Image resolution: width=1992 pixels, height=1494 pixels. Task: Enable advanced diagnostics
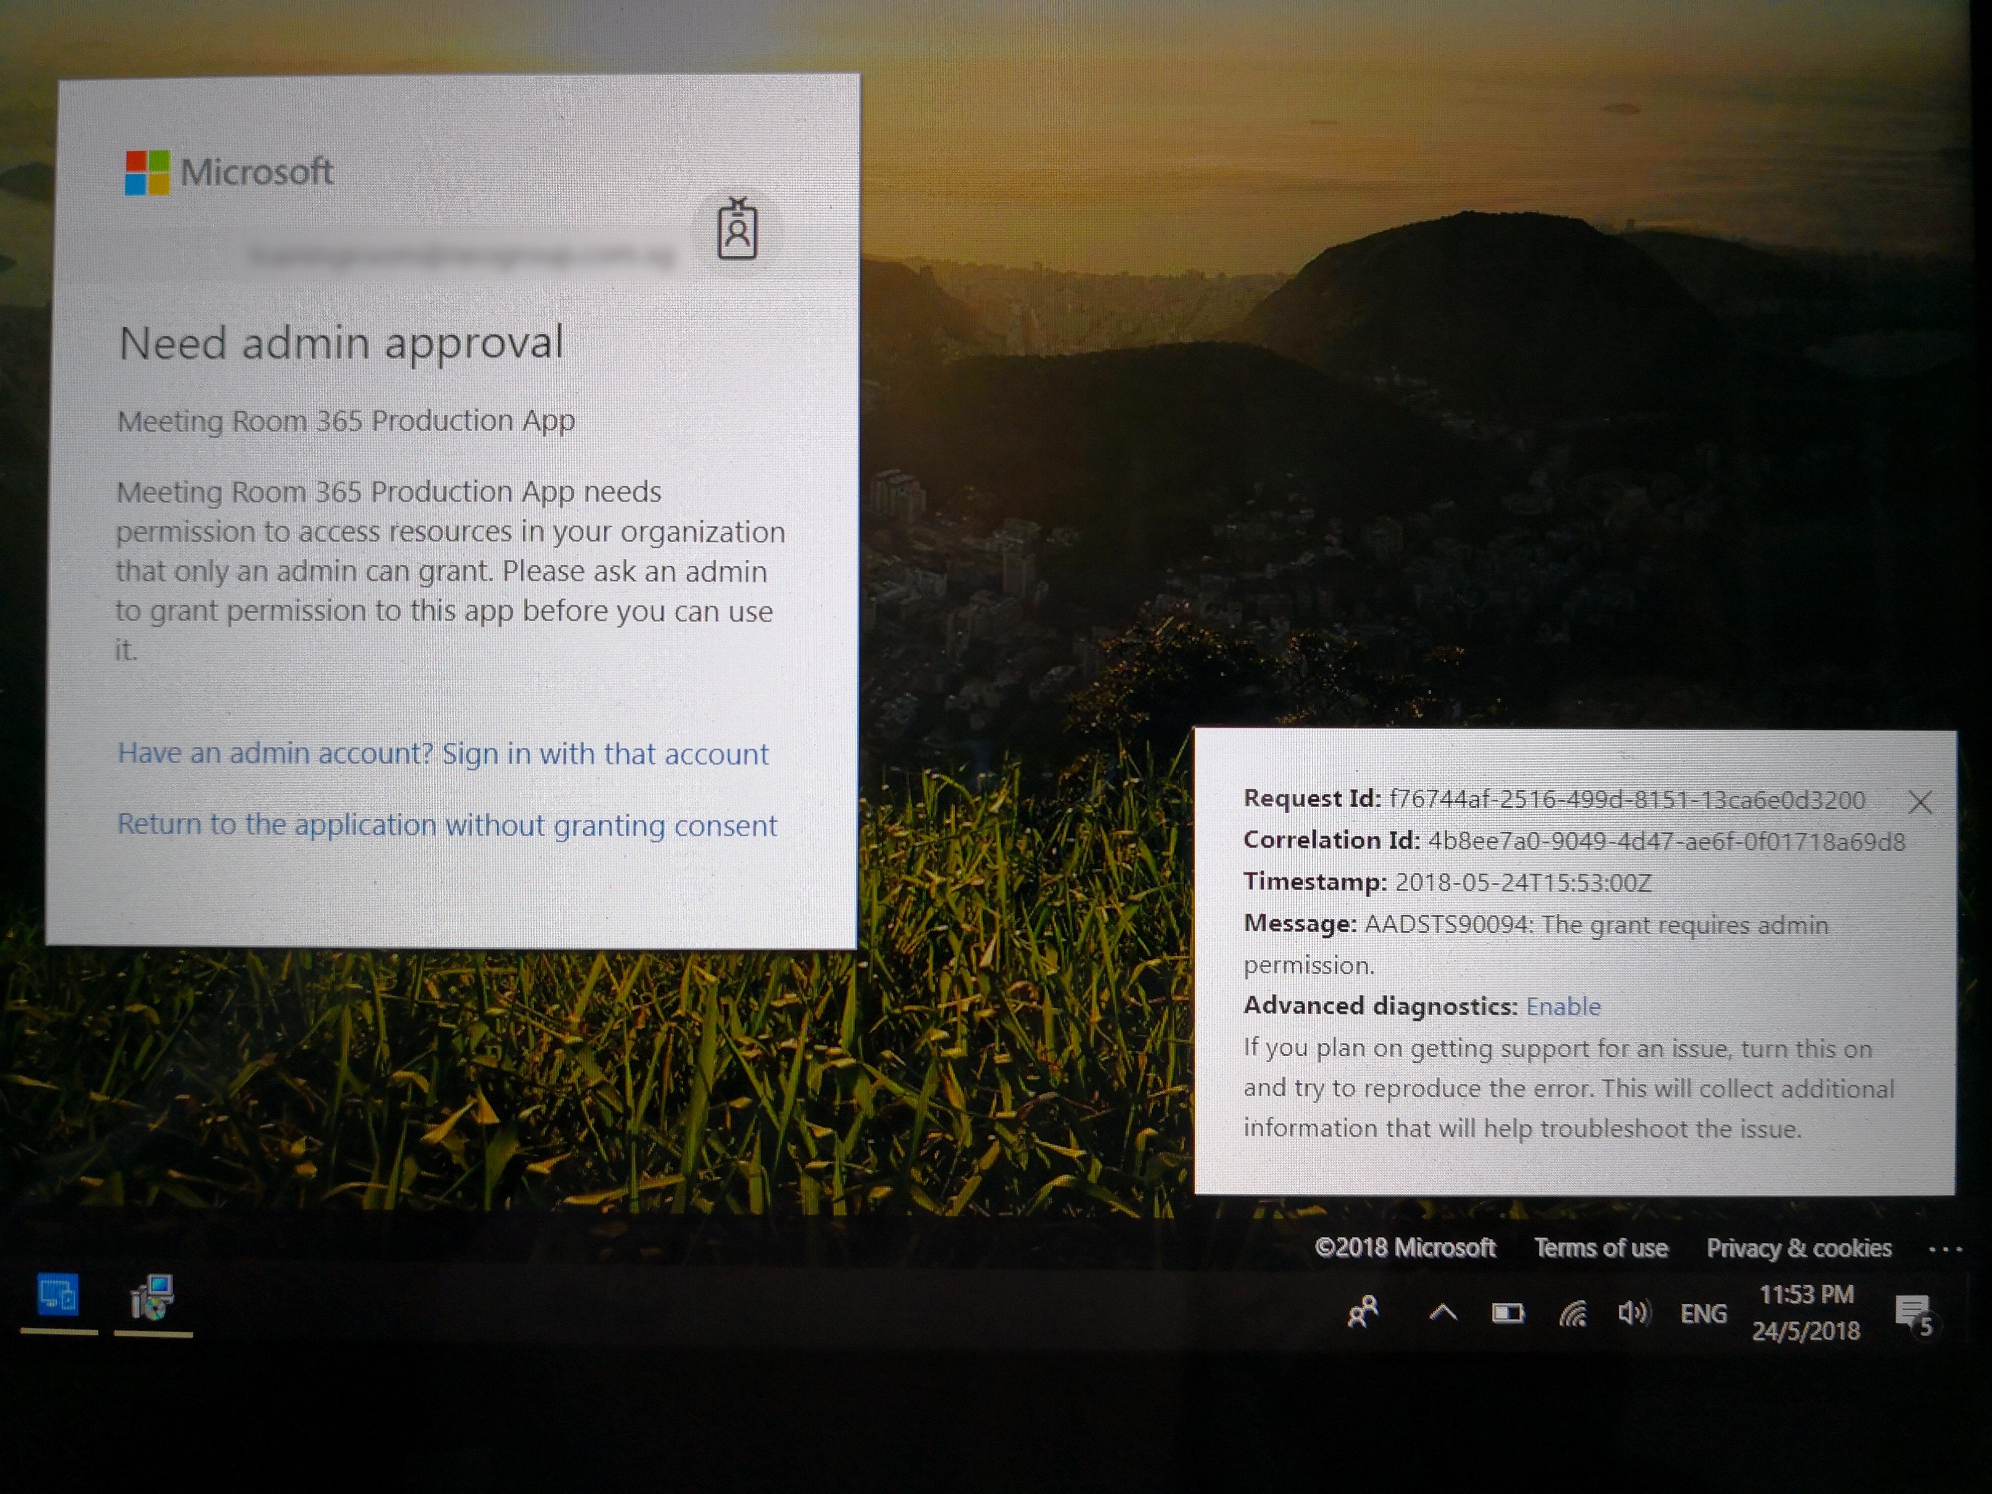(x=1562, y=1006)
